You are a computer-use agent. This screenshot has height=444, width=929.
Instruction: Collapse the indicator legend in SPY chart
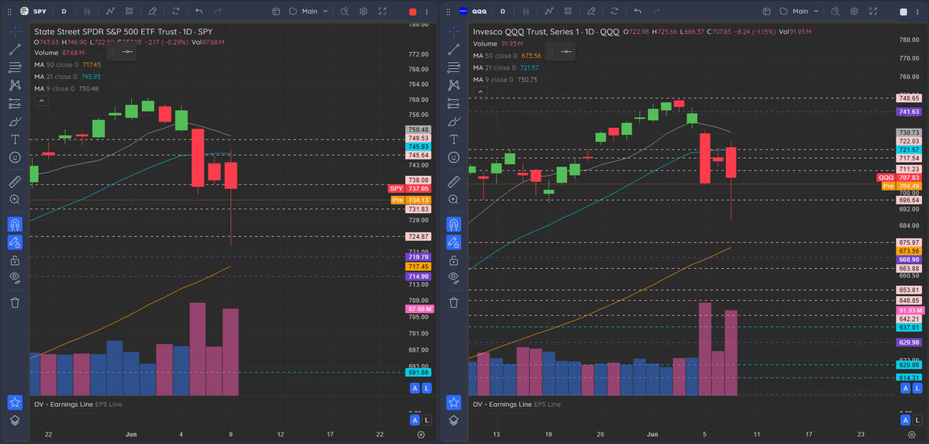point(42,102)
